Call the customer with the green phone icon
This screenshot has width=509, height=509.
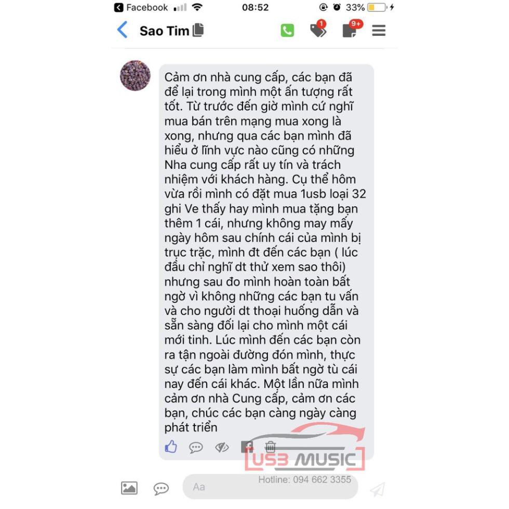(x=287, y=31)
